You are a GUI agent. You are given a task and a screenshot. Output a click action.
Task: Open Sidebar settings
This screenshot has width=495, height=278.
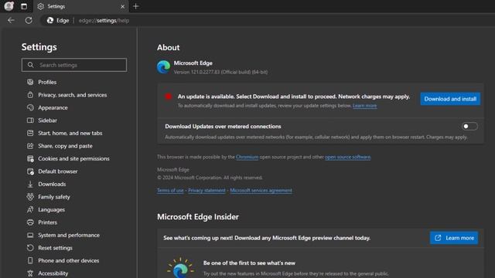47,120
